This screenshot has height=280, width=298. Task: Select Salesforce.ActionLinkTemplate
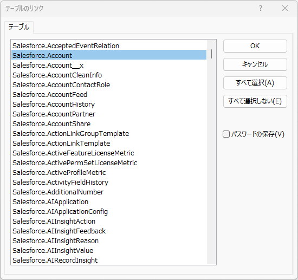[x=109, y=143]
